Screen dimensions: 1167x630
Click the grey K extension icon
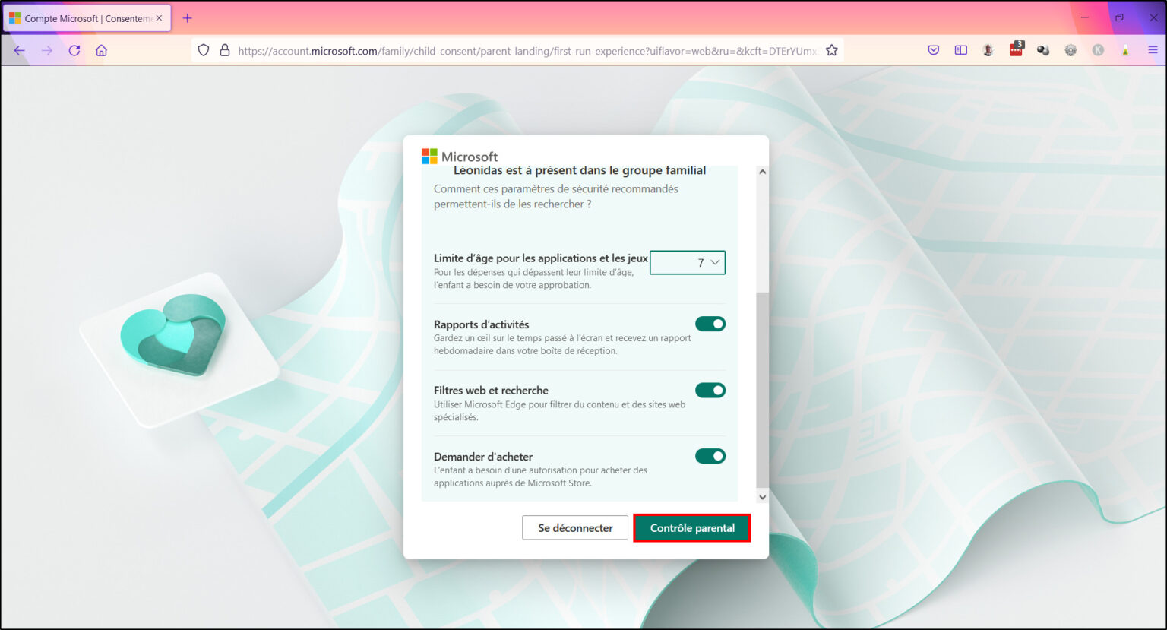[x=1098, y=50]
